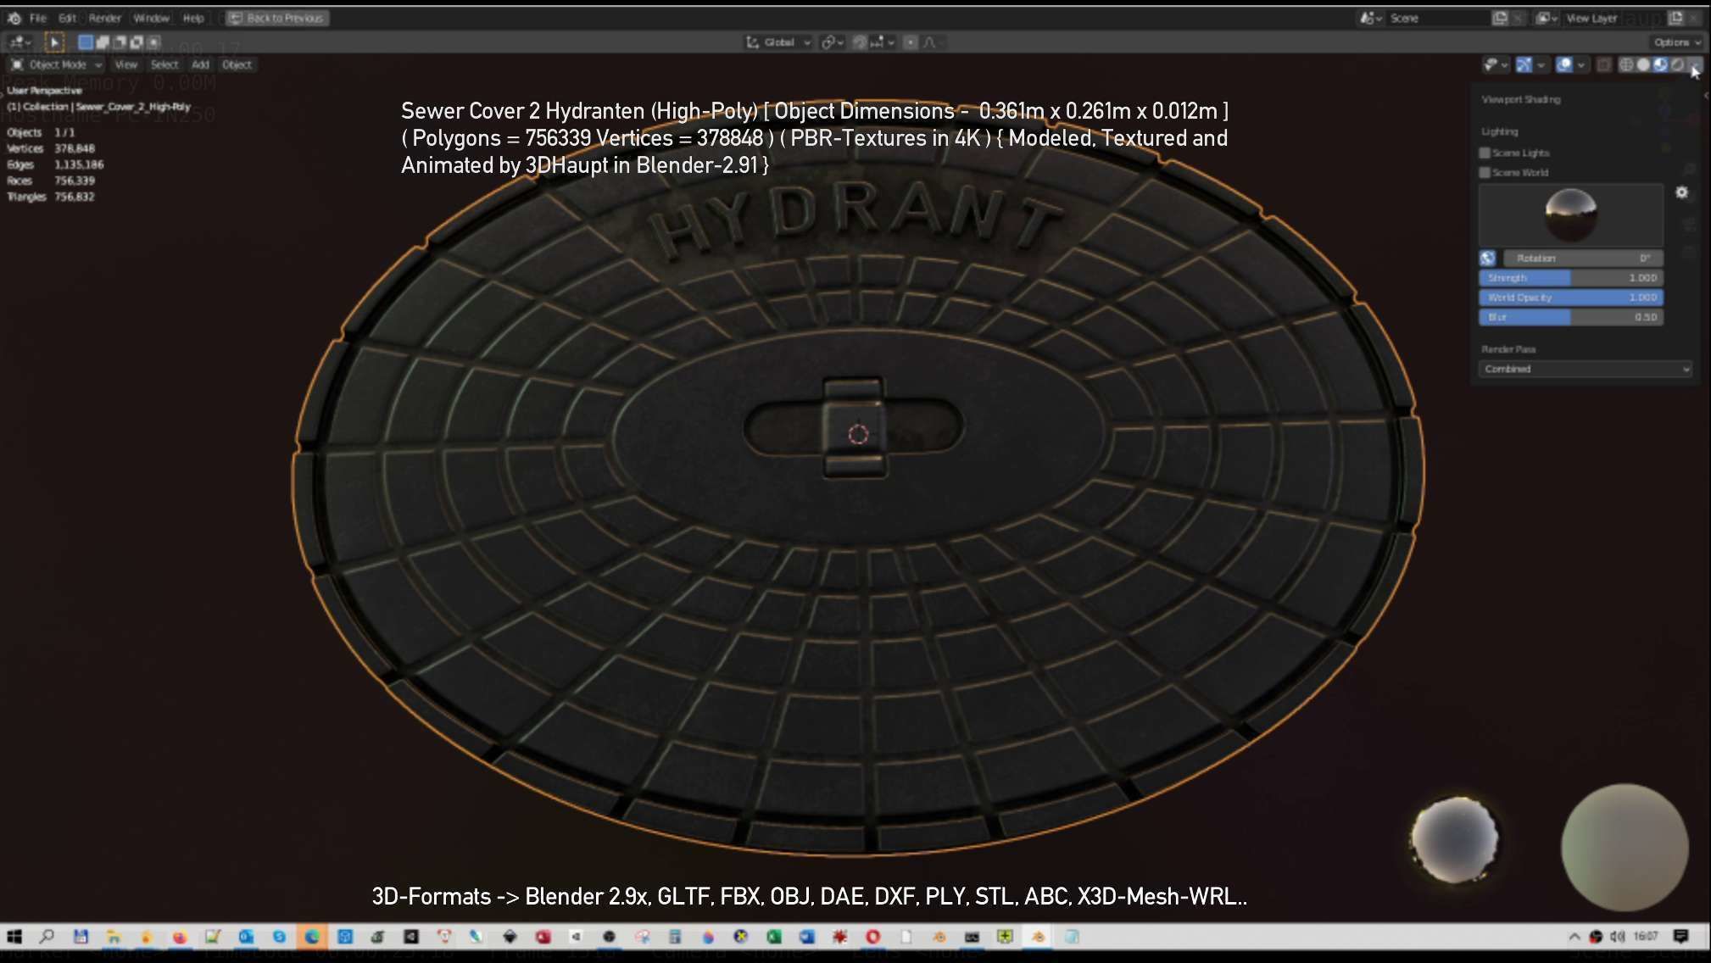Switch to Rendered shading
1711x963 pixels.
[x=1677, y=64]
